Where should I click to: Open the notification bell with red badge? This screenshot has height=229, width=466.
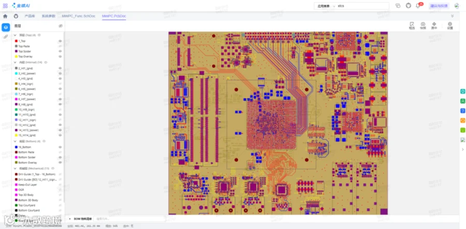pyautogui.click(x=418, y=6)
